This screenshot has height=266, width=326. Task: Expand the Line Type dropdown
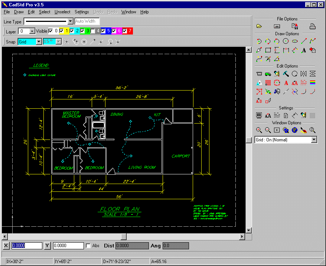(x=71, y=21)
